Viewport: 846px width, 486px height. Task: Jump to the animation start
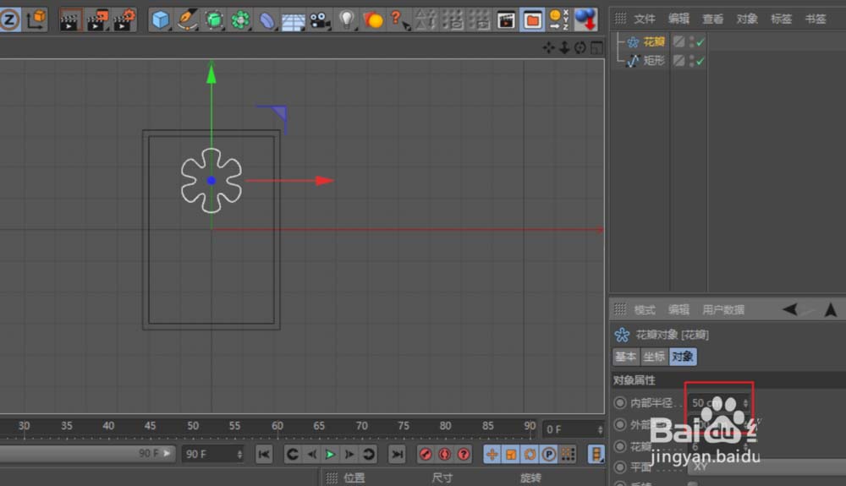264,455
